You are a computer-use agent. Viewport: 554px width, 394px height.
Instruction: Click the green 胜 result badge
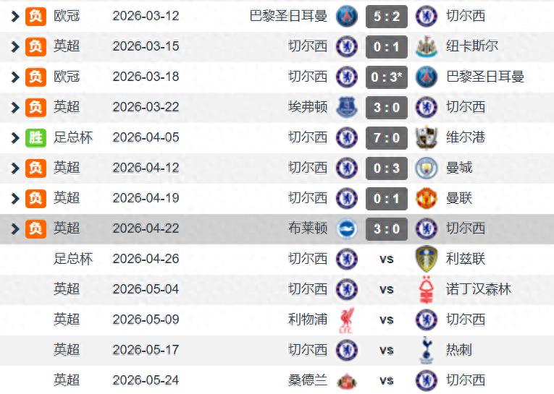pyautogui.click(x=35, y=137)
